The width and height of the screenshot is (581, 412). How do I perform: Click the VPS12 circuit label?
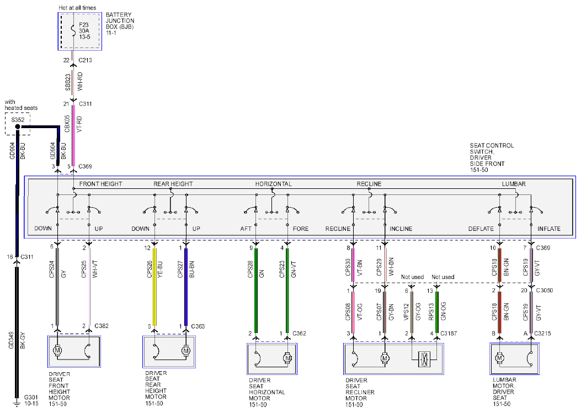point(406,312)
